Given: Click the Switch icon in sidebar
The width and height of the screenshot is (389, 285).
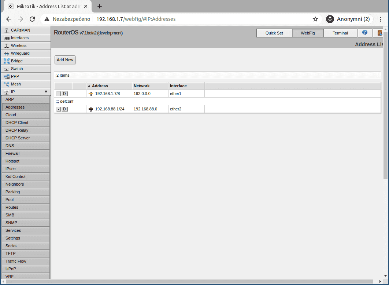Looking at the screenshot, I should click(x=7, y=69).
